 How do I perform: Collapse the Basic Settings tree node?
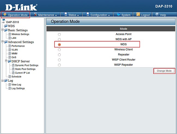pos(2,30)
